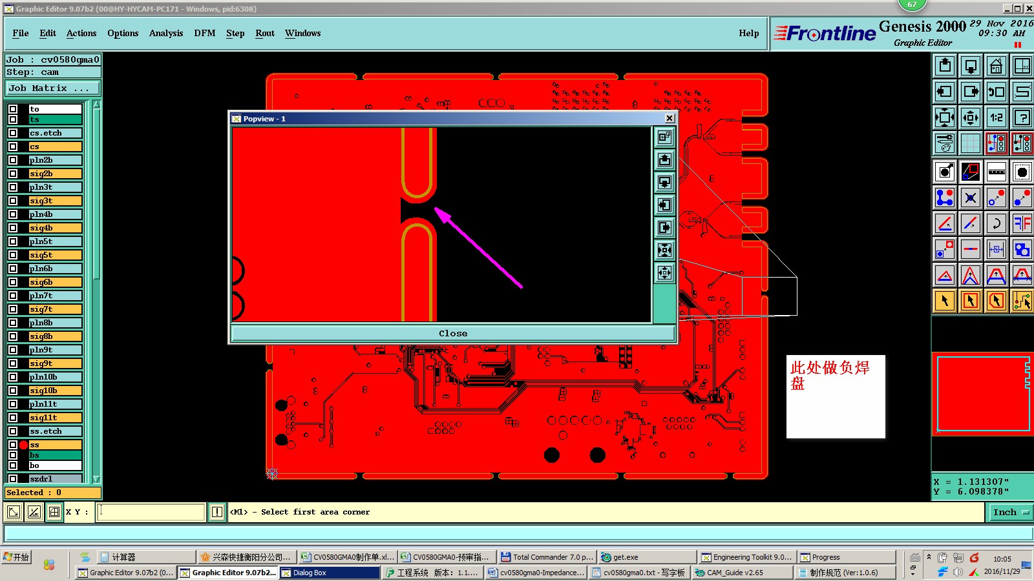Open the Progress taskbar item
1034x581 pixels.
click(847, 557)
